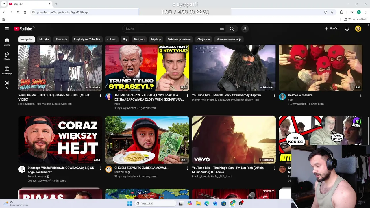Go to the YouTube logo home link
370x208 pixels.
coord(23,29)
